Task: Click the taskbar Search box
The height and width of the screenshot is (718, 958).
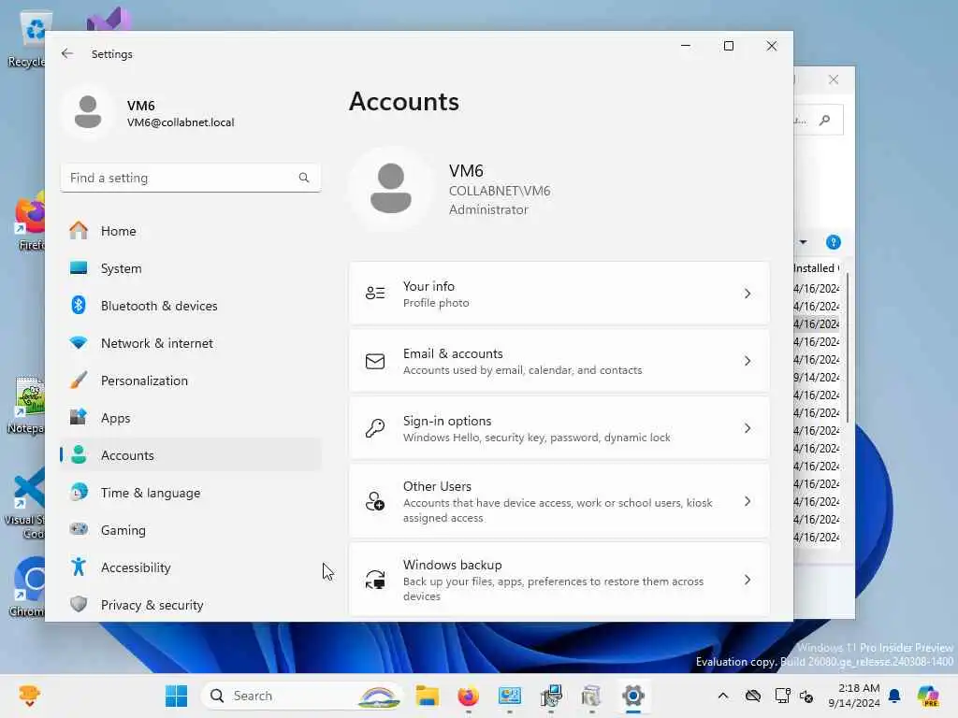Action: [302, 696]
